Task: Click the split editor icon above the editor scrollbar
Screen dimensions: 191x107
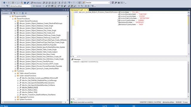Action: (x=189, y=12)
